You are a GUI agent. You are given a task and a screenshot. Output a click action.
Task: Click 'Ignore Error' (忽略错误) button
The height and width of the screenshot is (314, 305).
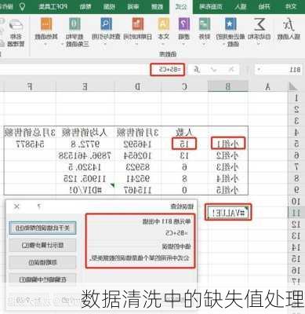(x=42, y=262)
